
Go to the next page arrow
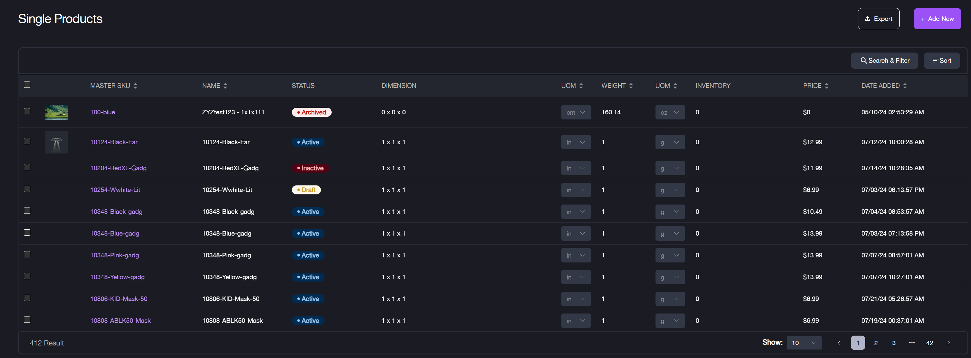[948, 342]
